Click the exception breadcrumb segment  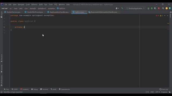(51, 8)
